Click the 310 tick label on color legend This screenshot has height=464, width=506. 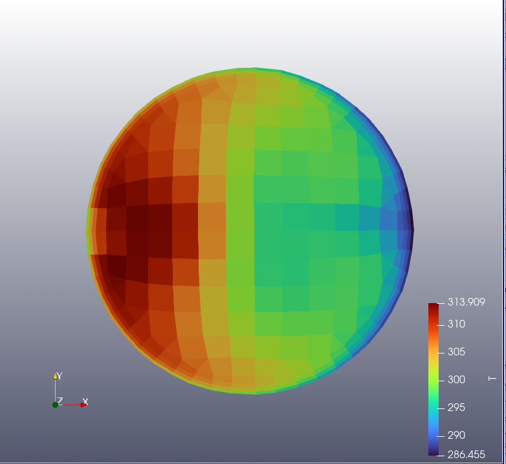(456, 324)
